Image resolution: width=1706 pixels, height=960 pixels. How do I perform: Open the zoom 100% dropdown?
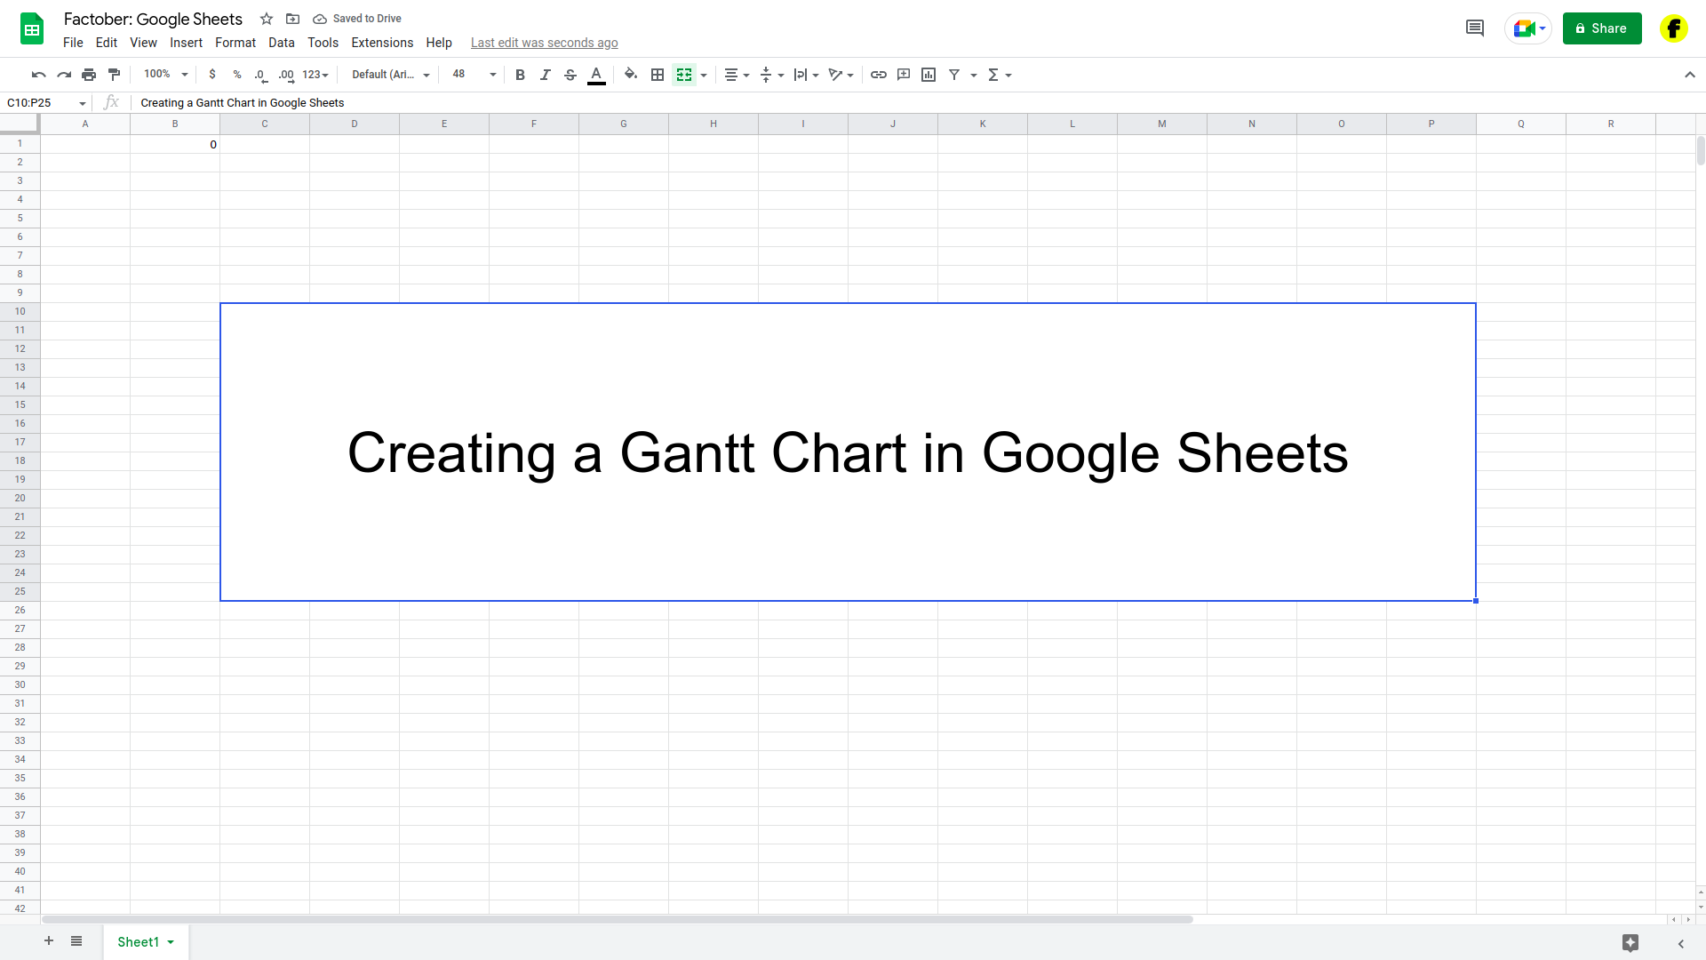(166, 75)
